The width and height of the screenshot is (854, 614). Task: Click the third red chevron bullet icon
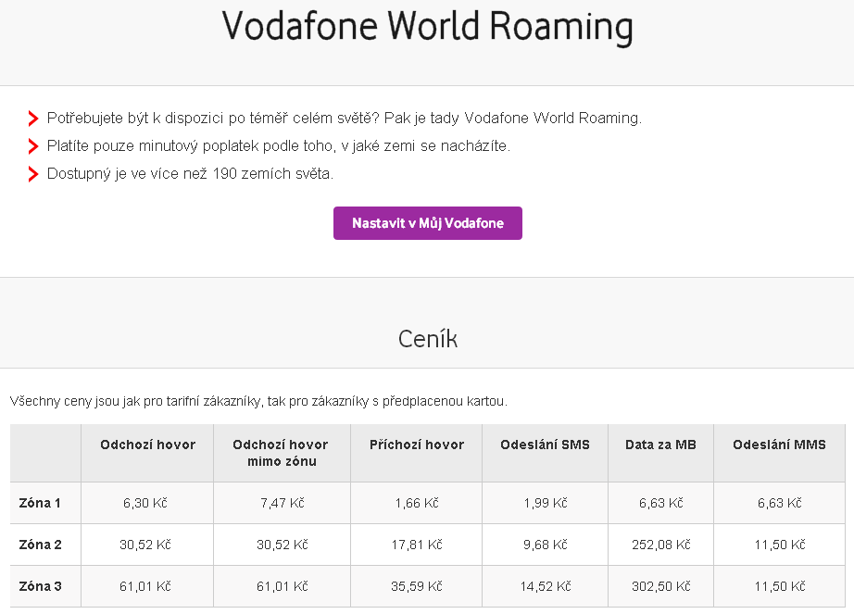point(33,173)
